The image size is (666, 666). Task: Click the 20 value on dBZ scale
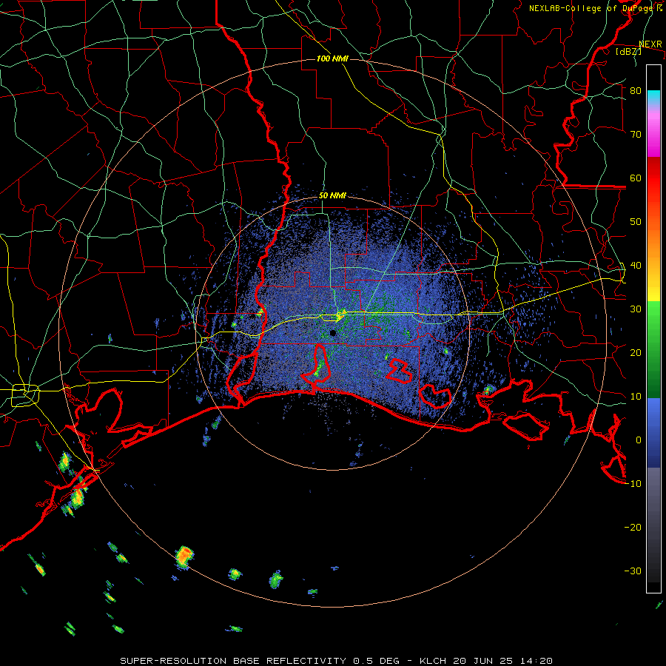point(636,353)
